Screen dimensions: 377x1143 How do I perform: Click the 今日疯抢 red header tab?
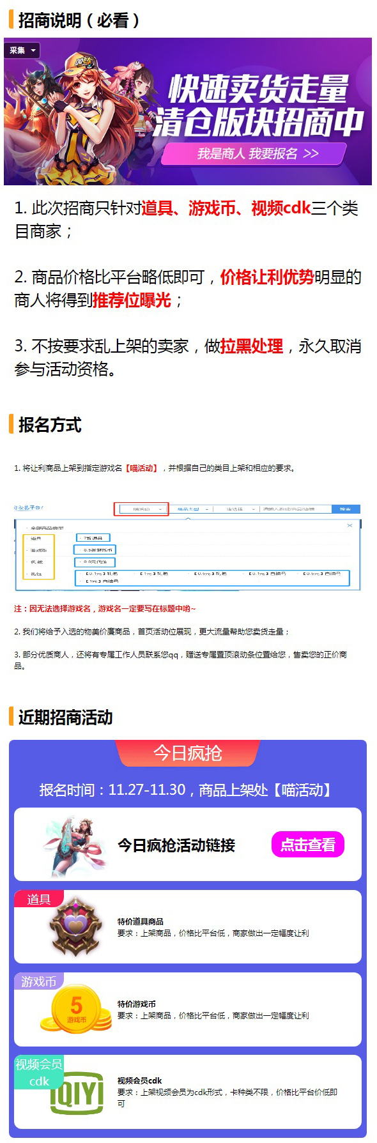pos(188,753)
